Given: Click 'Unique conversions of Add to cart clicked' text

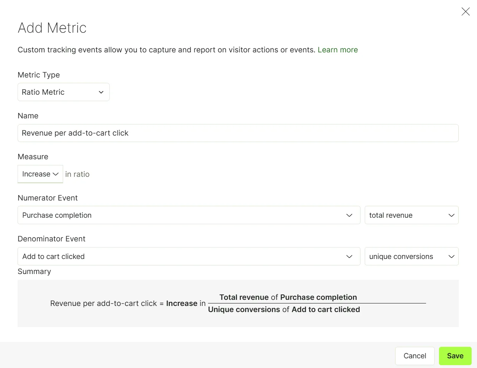Looking at the screenshot, I should click(x=284, y=310).
